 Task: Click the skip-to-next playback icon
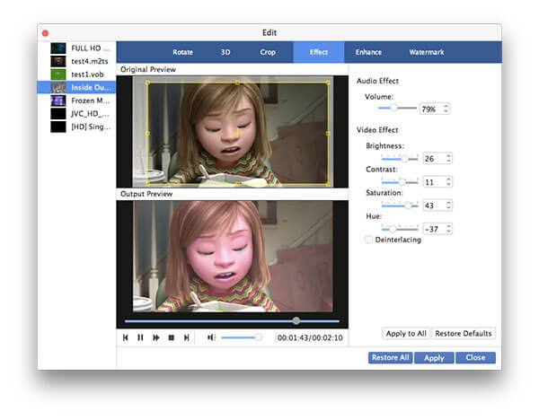pyautogui.click(x=186, y=337)
